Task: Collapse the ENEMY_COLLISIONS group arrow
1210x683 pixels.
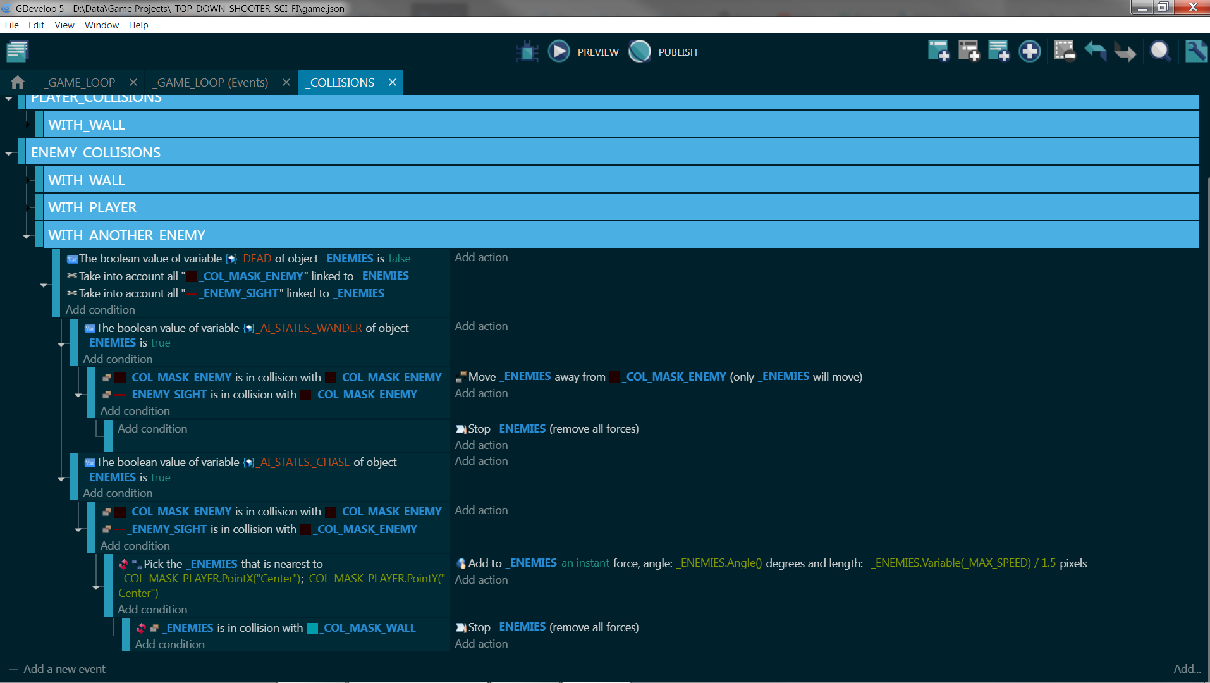Action: [x=9, y=153]
